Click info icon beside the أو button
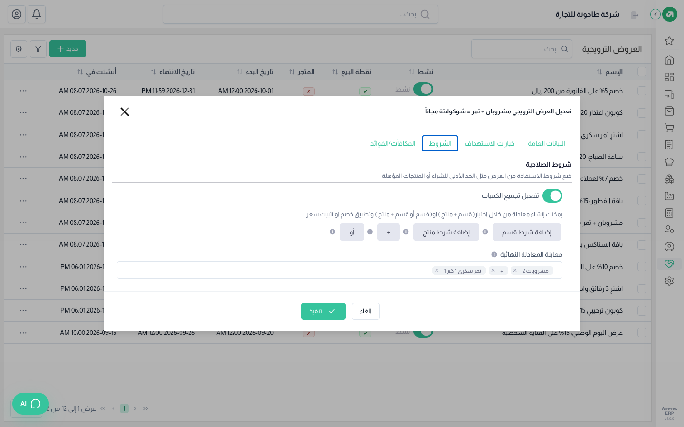The height and width of the screenshot is (427, 684). pyautogui.click(x=332, y=232)
